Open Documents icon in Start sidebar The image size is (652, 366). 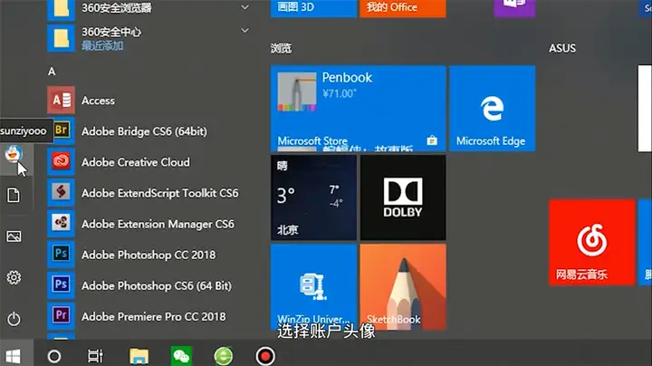(x=14, y=195)
